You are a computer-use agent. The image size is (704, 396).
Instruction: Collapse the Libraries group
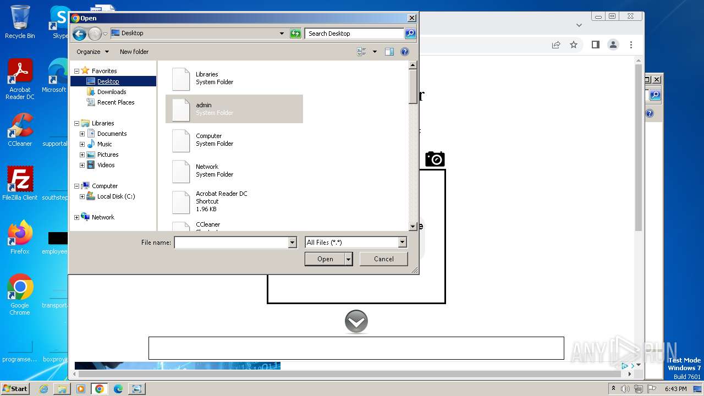coord(76,123)
